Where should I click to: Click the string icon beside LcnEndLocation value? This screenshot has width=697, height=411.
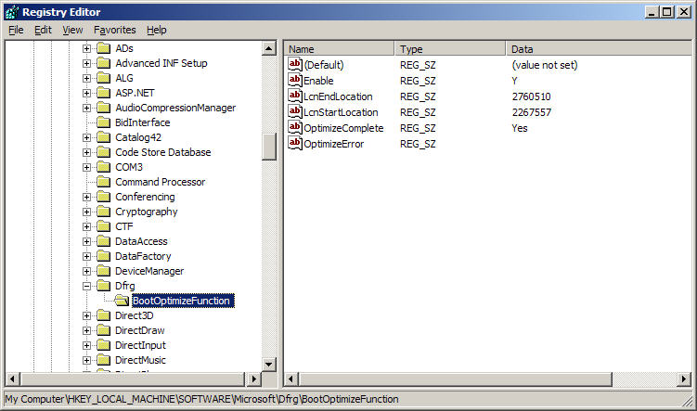(296, 96)
